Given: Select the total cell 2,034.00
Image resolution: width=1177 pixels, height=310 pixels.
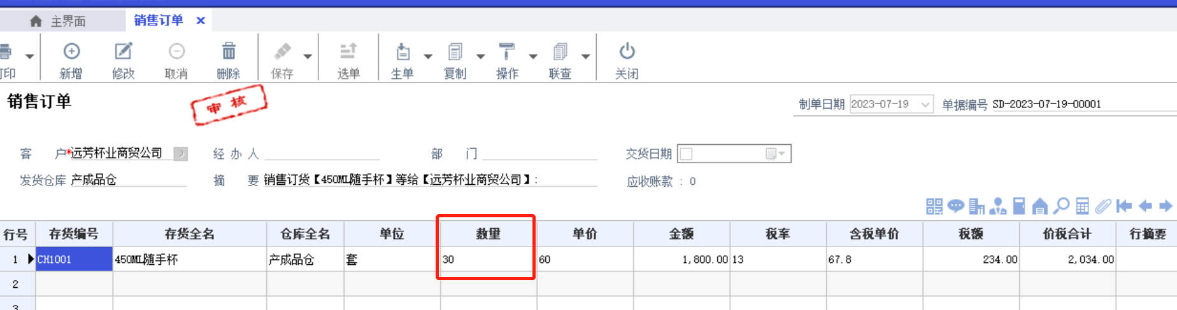Looking at the screenshot, I should pos(1067,259).
